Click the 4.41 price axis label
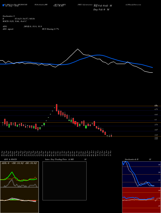The image size is (161, 213). pyautogui.click(x=156, y=115)
